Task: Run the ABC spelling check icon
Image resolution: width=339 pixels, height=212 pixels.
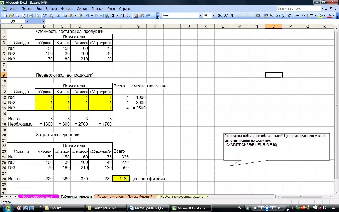Action: pos(45,16)
